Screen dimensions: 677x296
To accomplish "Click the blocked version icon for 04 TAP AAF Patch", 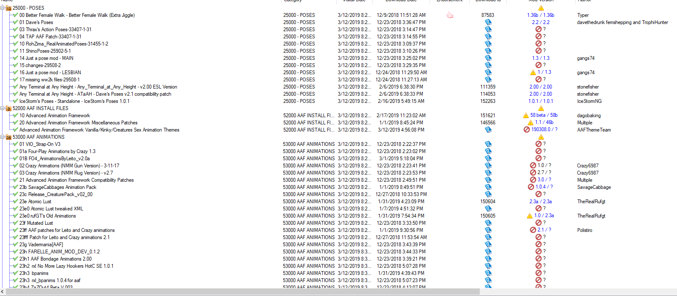I will click(x=538, y=37).
